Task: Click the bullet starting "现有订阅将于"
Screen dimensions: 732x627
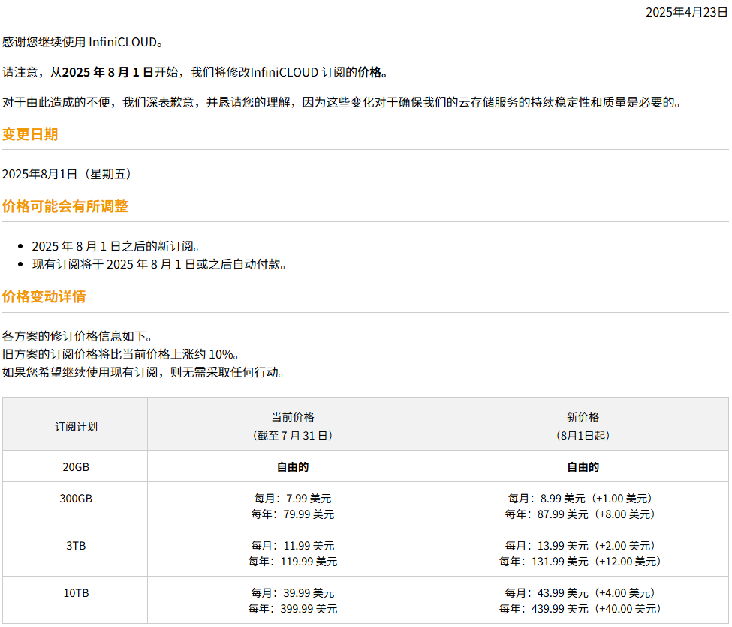Action: point(159,265)
